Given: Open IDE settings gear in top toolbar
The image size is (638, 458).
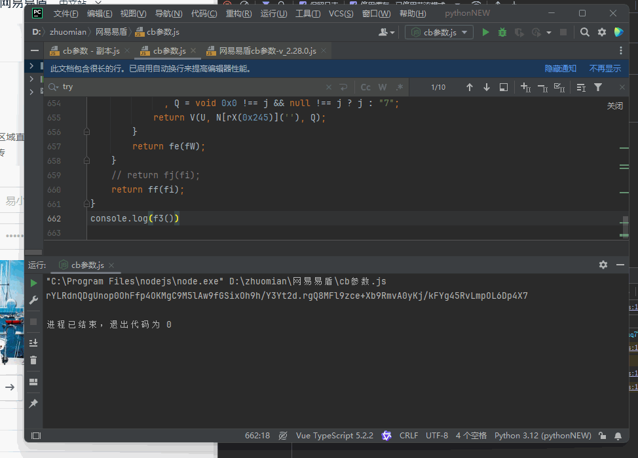Looking at the screenshot, I should (x=602, y=32).
